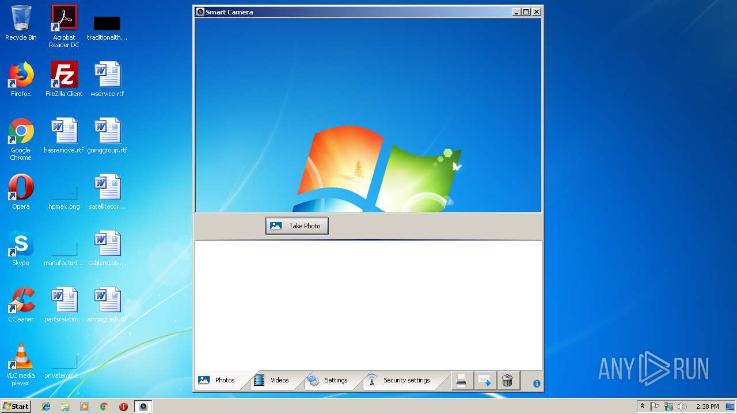Launch Opera from the taskbar
The height and width of the screenshot is (414, 737).
point(123,407)
